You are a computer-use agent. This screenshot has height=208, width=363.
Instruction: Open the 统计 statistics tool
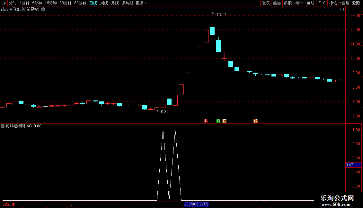299,3
